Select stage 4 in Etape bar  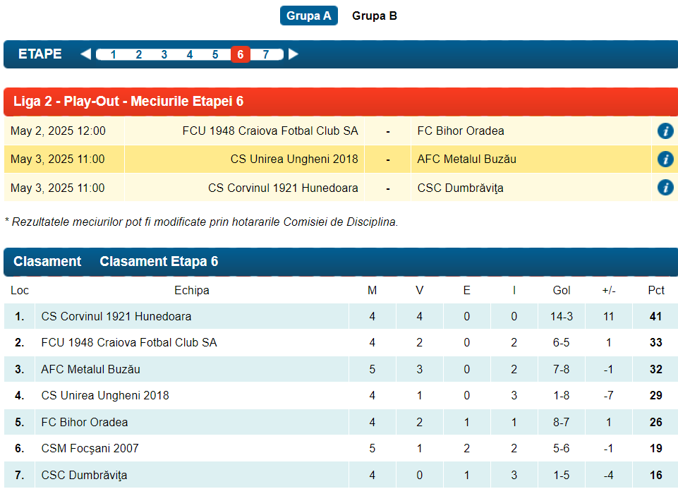189,55
